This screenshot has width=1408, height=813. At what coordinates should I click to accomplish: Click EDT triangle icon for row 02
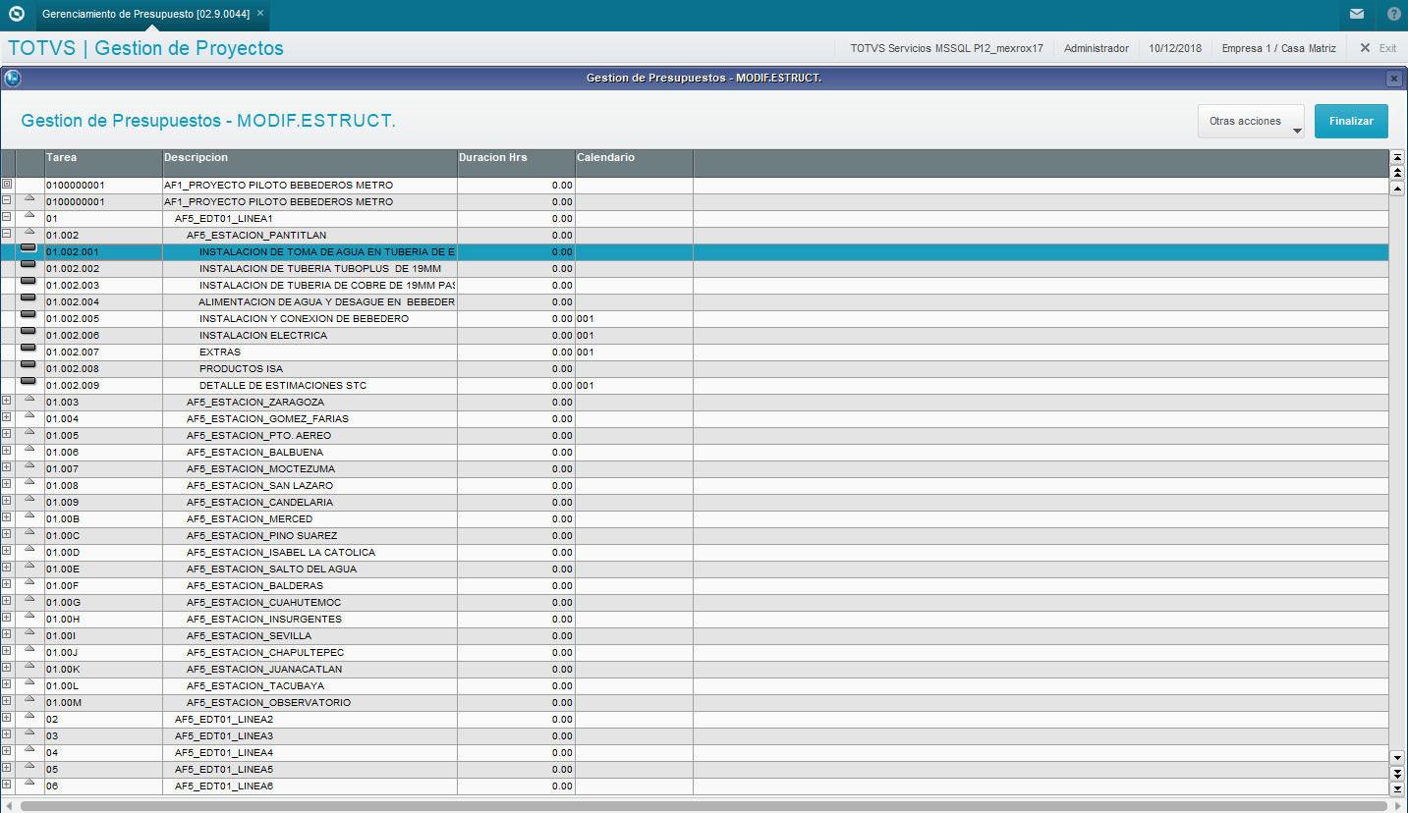28,715
